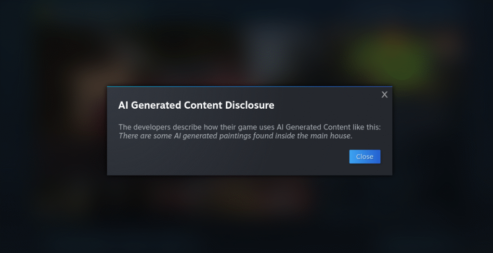
Task: Select the AI Generated Content Disclosure heading
Action: [x=196, y=105]
